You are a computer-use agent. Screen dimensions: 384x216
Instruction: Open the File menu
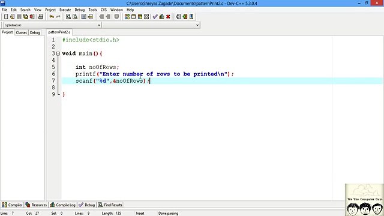coord(4,10)
